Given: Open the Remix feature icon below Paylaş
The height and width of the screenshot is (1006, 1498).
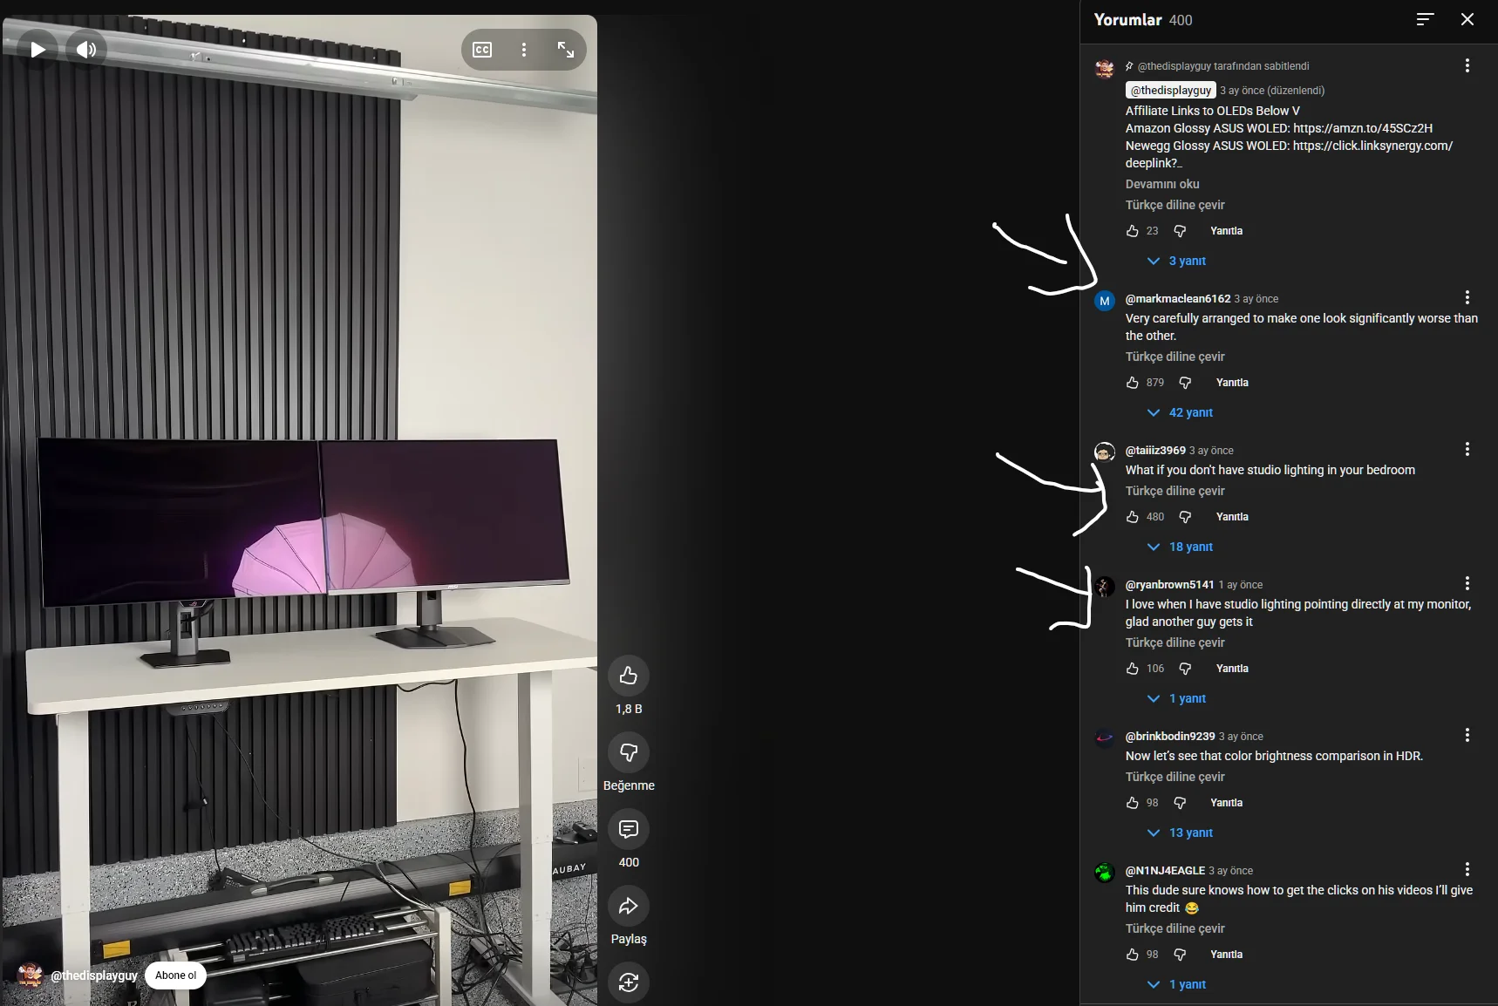Looking at the screenshot, I should (629, 983).
